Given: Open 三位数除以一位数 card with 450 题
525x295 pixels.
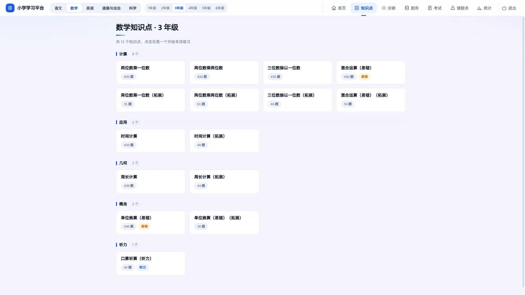Looking at the screenshot, I should (x=297, y=72).
